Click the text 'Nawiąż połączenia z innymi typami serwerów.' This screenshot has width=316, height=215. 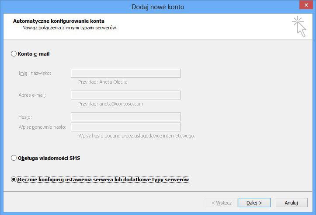coord(70,28)
